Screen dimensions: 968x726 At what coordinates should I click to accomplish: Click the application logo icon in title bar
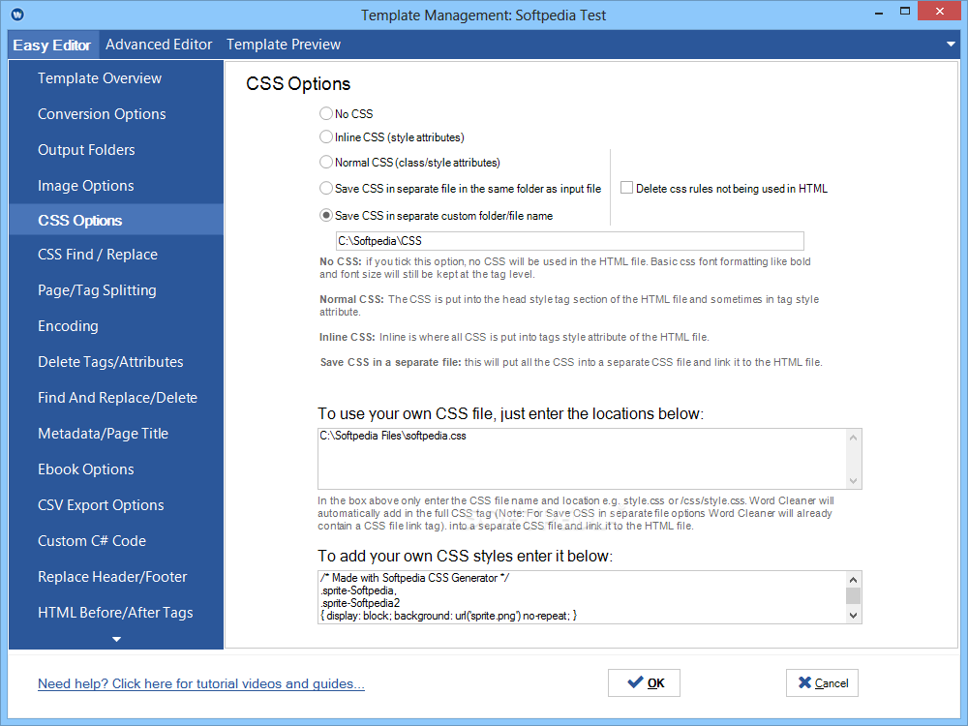(17, 15)
